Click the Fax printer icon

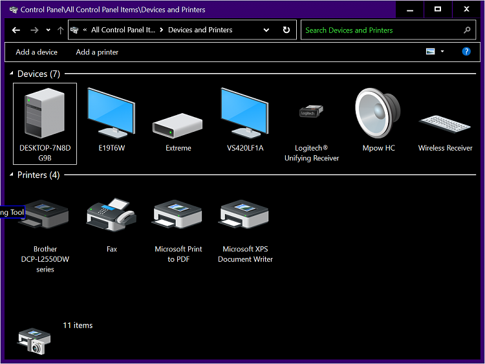(111, 217)
